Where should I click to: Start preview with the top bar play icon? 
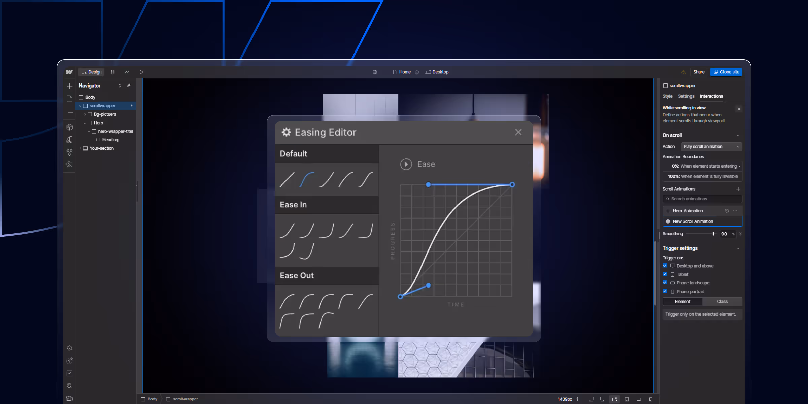[x=141, y=72]
